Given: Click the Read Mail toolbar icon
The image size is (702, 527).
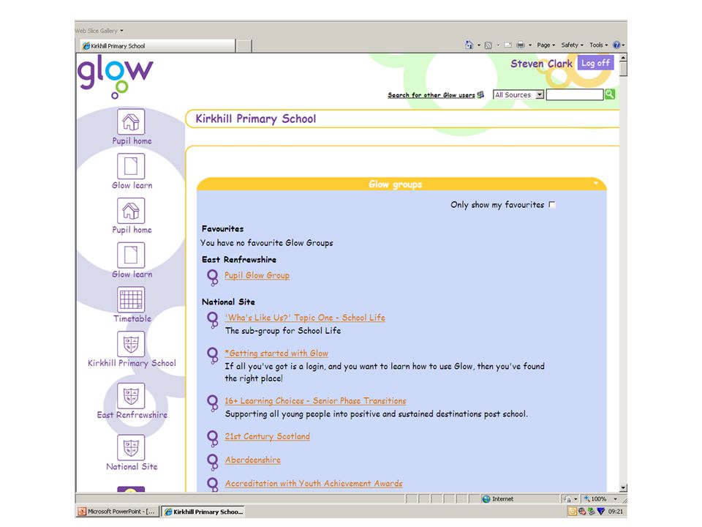Looking at the screenshot, I should pos(508,45).
